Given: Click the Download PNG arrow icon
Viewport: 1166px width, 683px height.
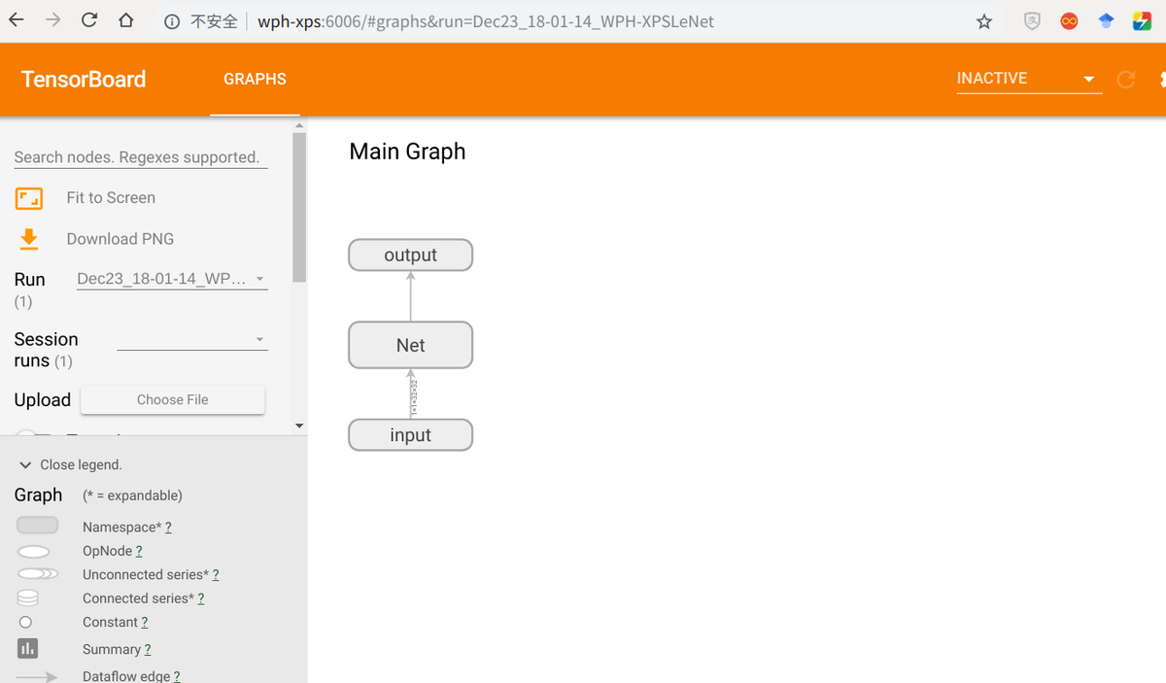Looking at the screenshot, I should [29, 239].
